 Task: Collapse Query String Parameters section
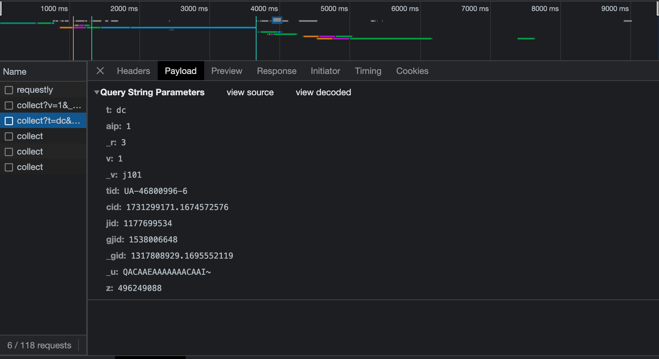97,92
